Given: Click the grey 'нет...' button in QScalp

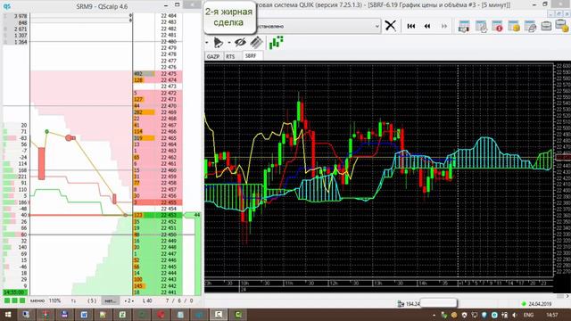Looking at the screenshot, I should point(110,300).
